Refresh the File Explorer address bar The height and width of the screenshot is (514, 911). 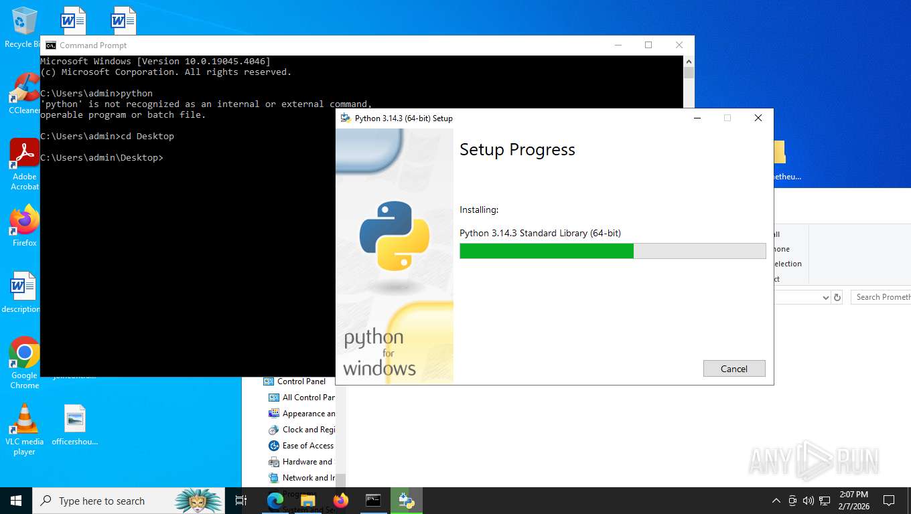pos(837,297)
